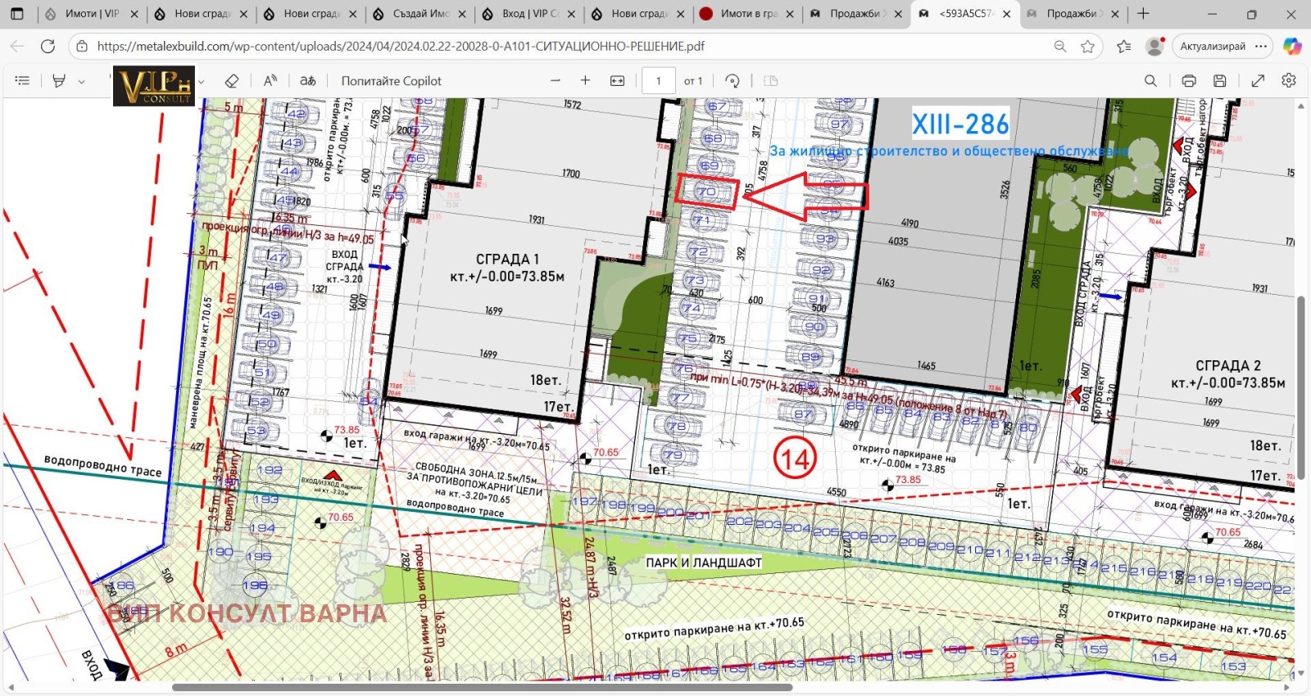Click the Актуализирай update button

(1212, 46)
